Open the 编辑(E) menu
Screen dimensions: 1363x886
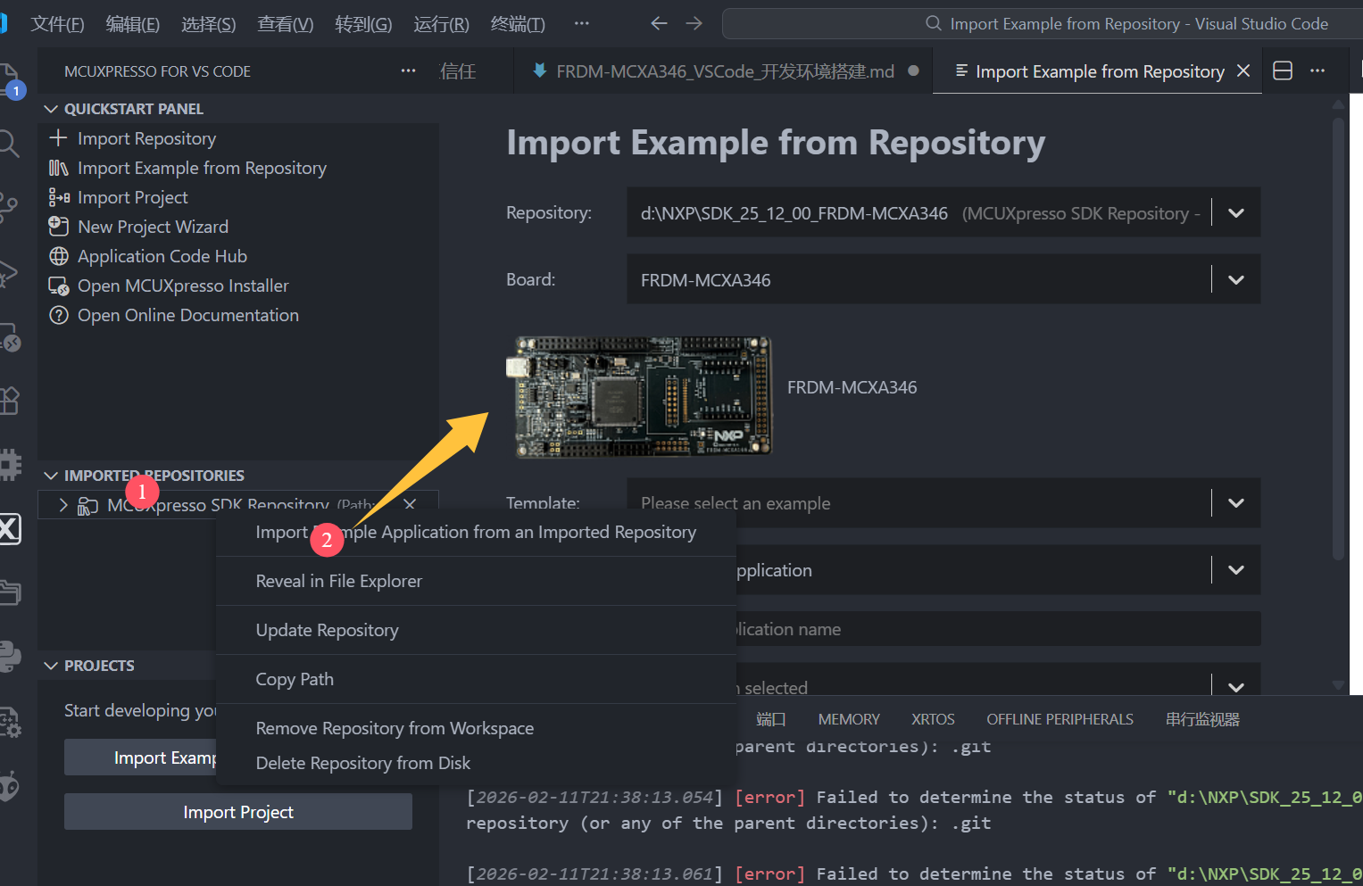(132, 24)
